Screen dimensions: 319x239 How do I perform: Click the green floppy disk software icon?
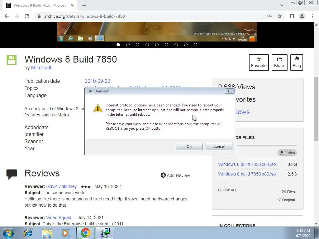point(12,60)
